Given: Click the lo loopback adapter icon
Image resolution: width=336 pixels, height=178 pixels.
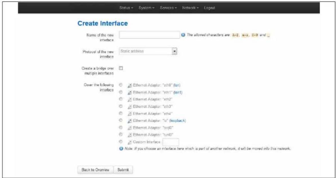Looking at the screenshot, I should [130, 121].
